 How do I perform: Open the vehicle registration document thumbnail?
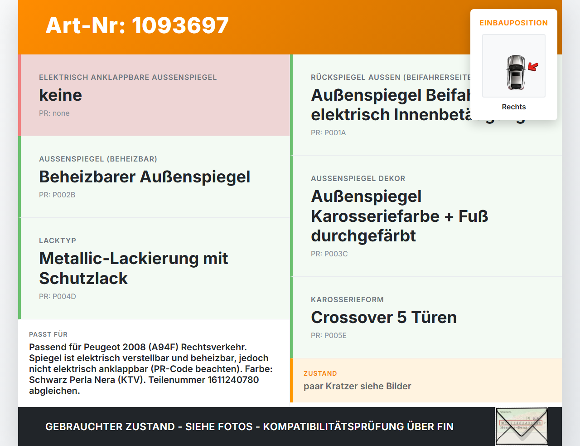pos(522,426)
